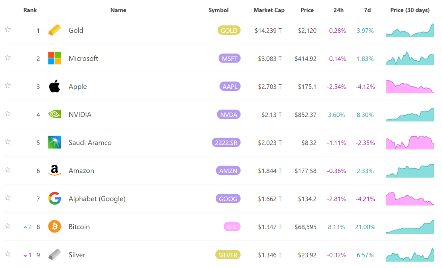Screen dimensions: 442x268
Task: Sort by the Rank column header
Action: tap(30, 10)
